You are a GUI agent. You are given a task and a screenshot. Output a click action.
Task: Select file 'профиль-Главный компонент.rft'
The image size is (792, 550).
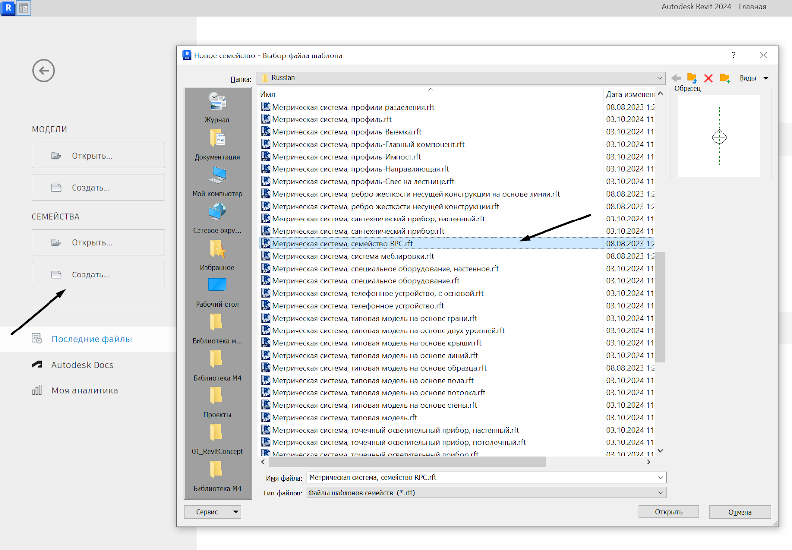[x=368, y=144]
